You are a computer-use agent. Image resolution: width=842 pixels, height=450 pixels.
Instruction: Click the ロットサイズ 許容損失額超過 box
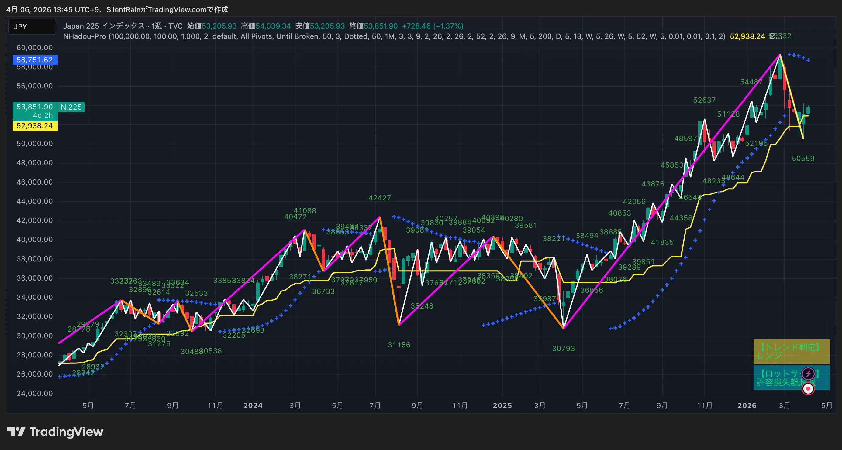[791, 378]
